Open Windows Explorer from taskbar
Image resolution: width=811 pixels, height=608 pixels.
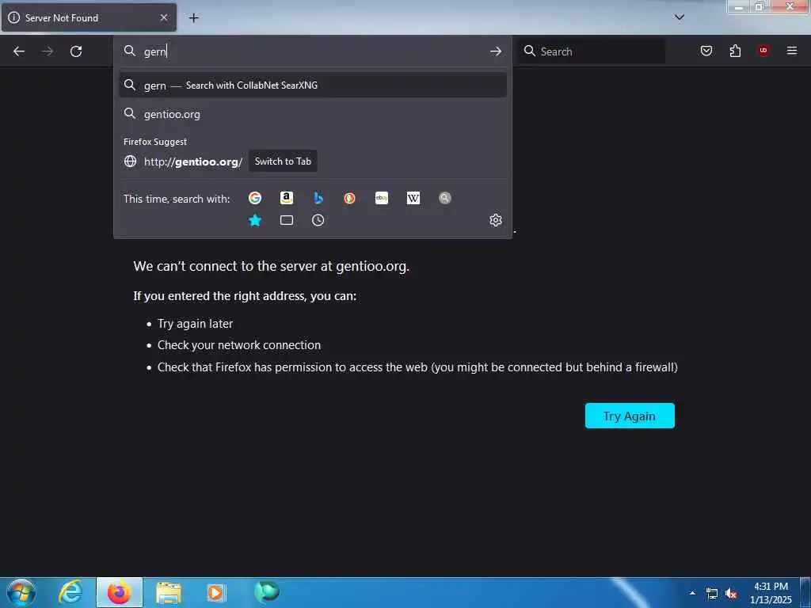169,593
